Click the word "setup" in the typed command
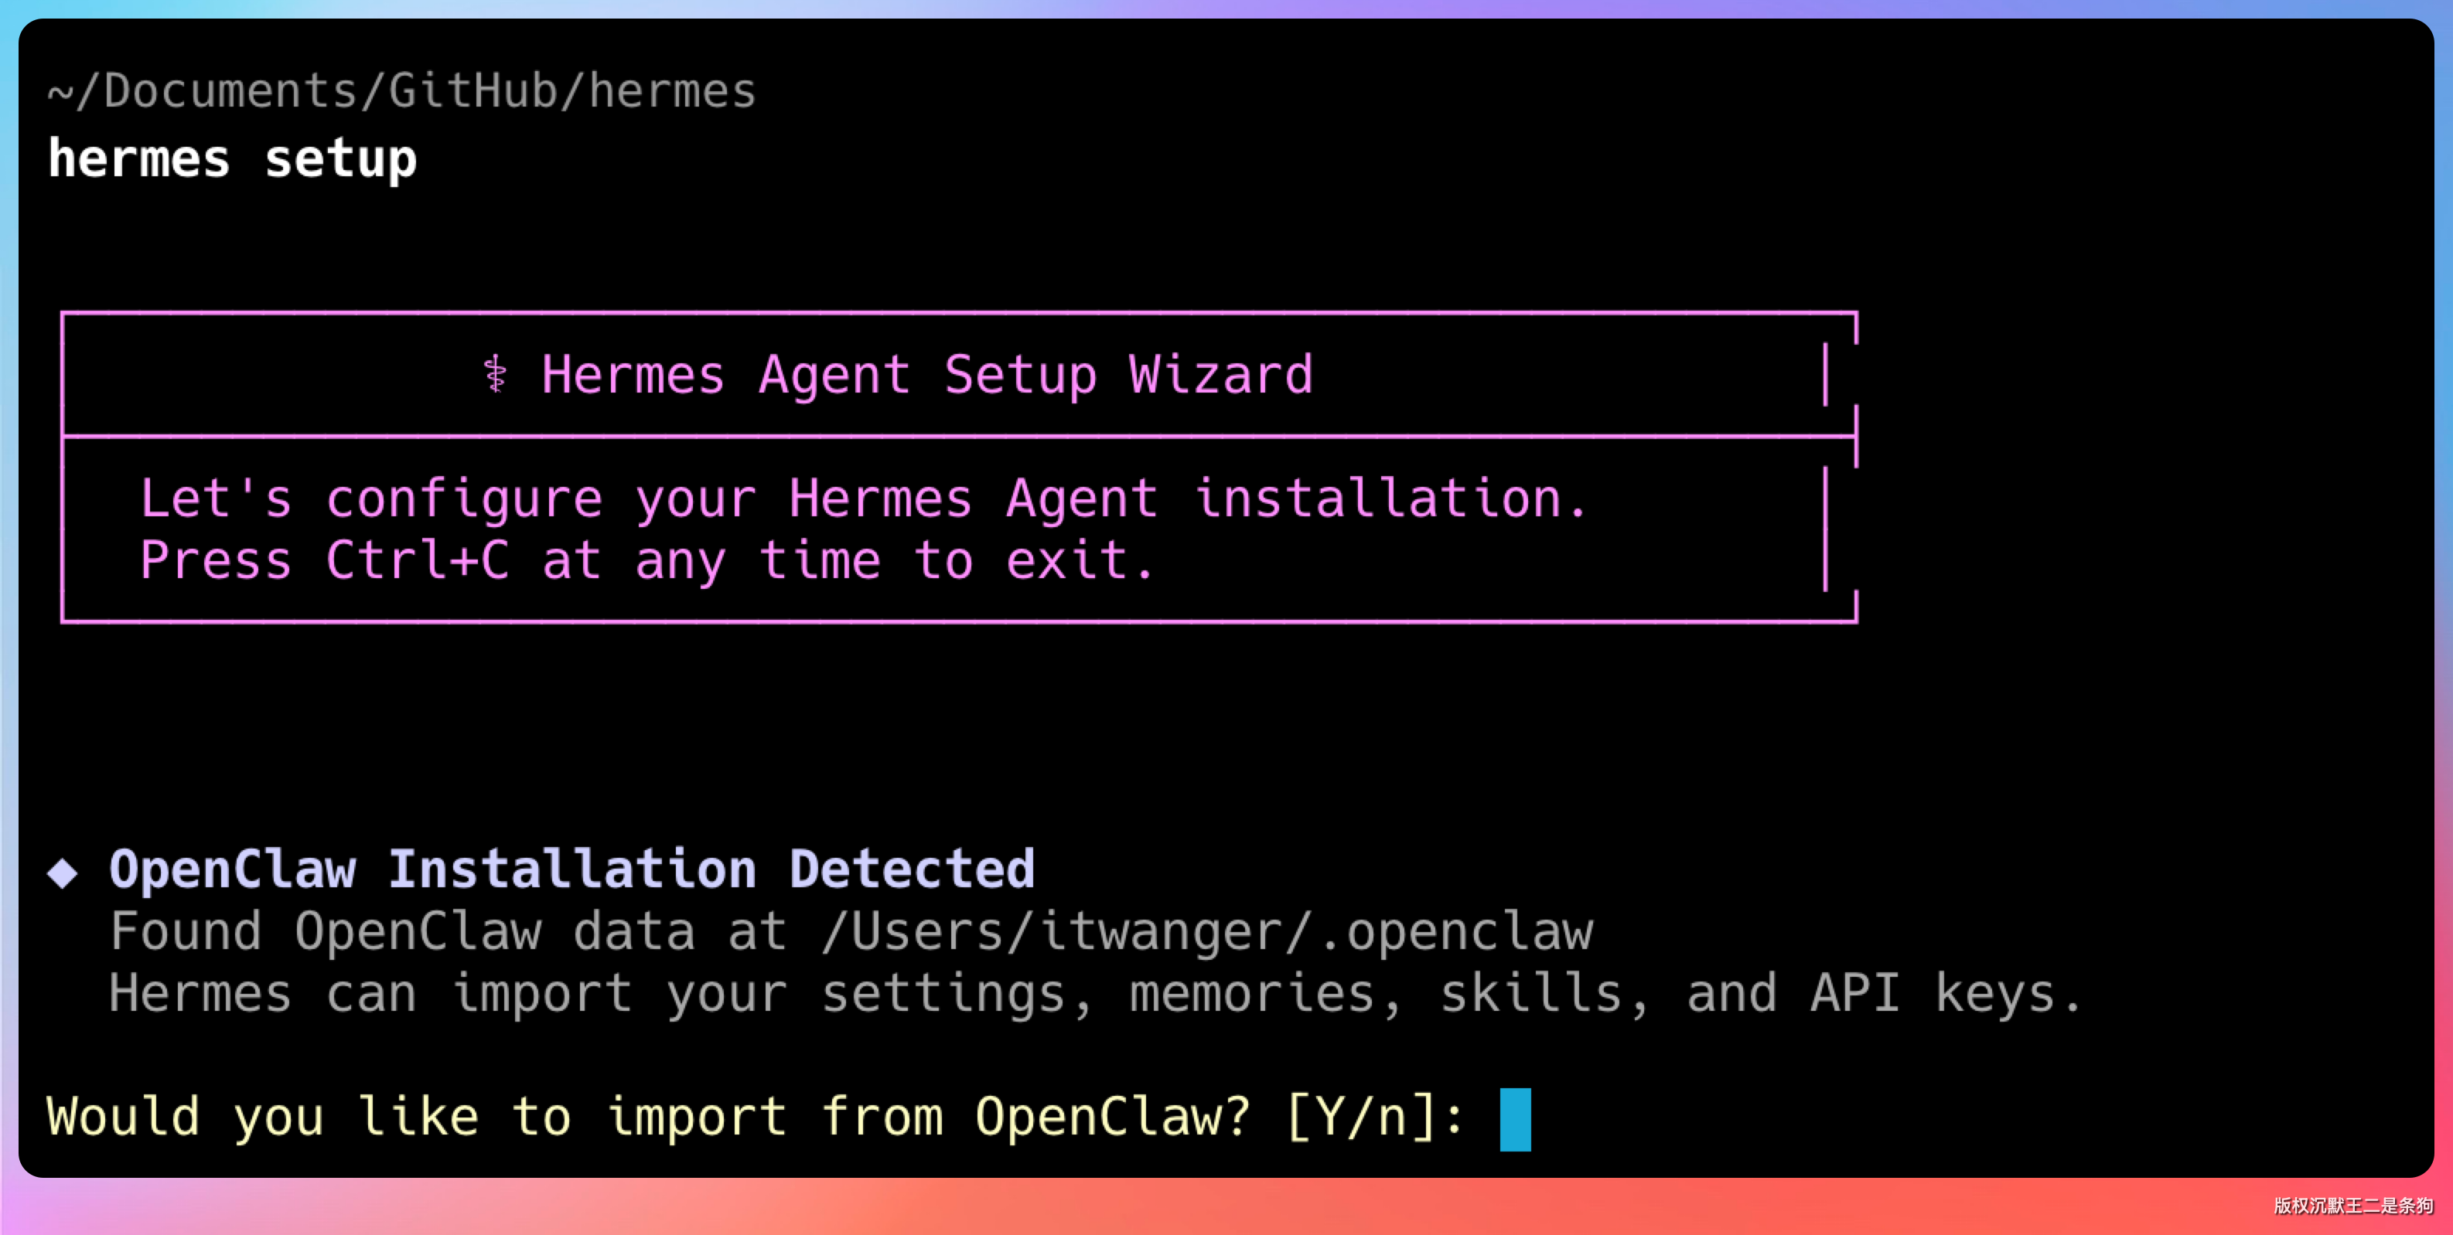2453x1235 pixels. coord(340,159)
